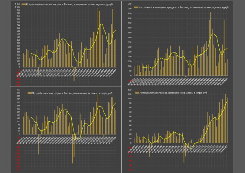Select the legend swatch of the personal loans chart
Image resolution: width=245 pixels, height=173 pixels.
(x=24, y=4)
